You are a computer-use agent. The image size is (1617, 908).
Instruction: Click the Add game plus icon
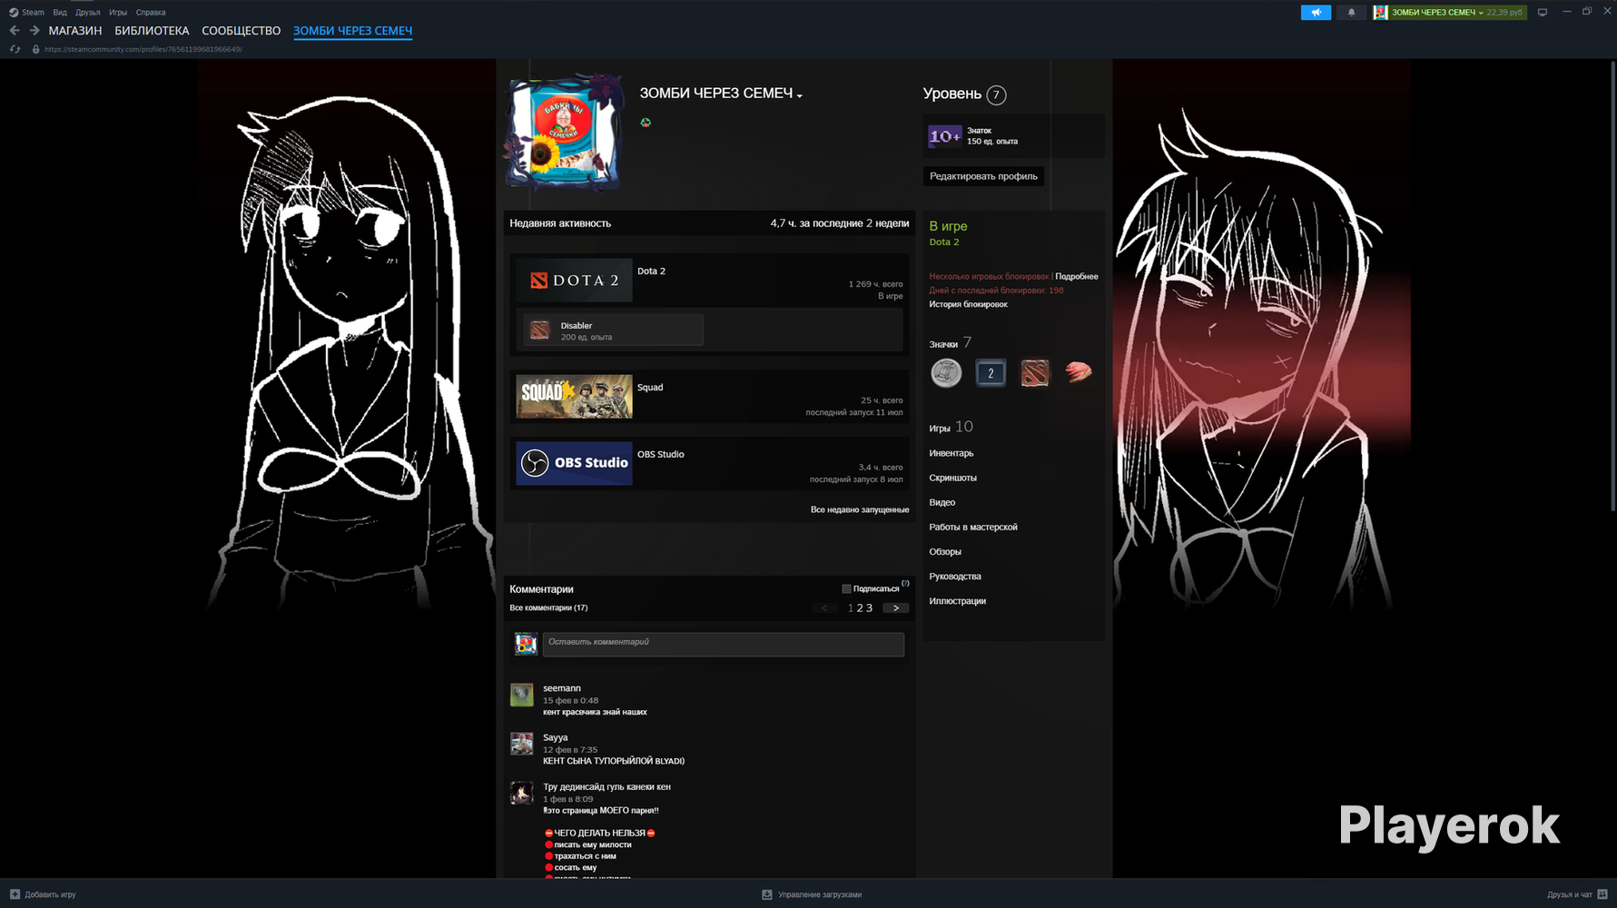(15, 894)
